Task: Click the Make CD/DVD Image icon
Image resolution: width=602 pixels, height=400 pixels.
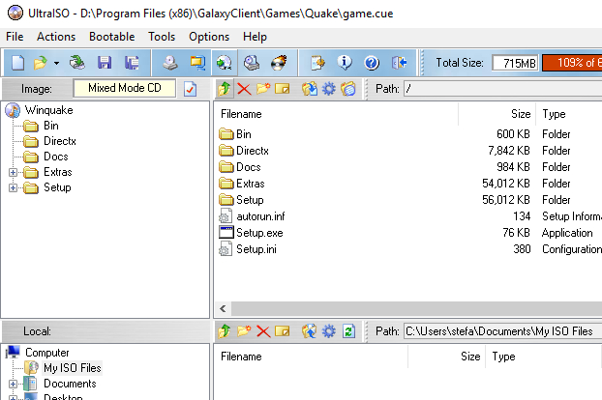Action: tap(169, 63)
